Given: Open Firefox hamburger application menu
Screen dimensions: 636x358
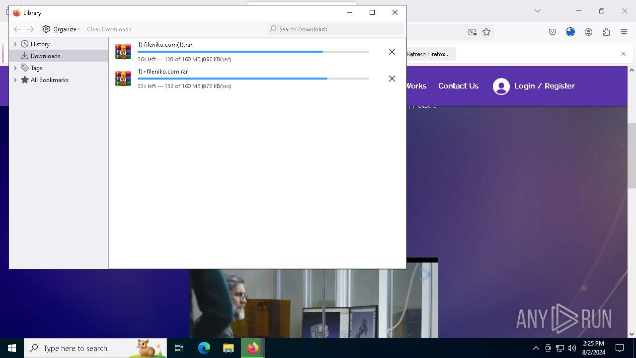Looking at the screenshot, I should 624,32.
